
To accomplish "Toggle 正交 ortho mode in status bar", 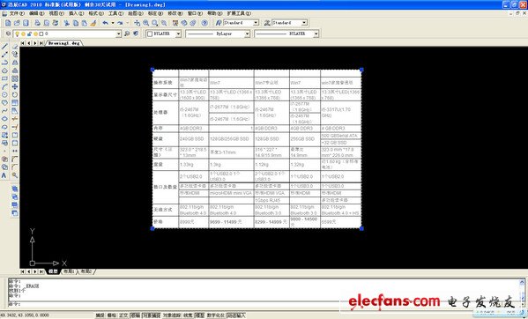I will click(123, 315).
